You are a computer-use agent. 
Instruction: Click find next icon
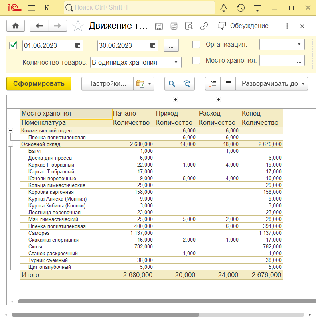point(187,83)
